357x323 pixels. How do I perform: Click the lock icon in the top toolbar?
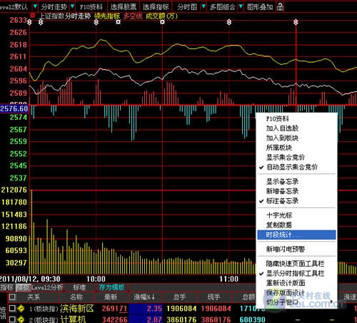tap(280, 6)
